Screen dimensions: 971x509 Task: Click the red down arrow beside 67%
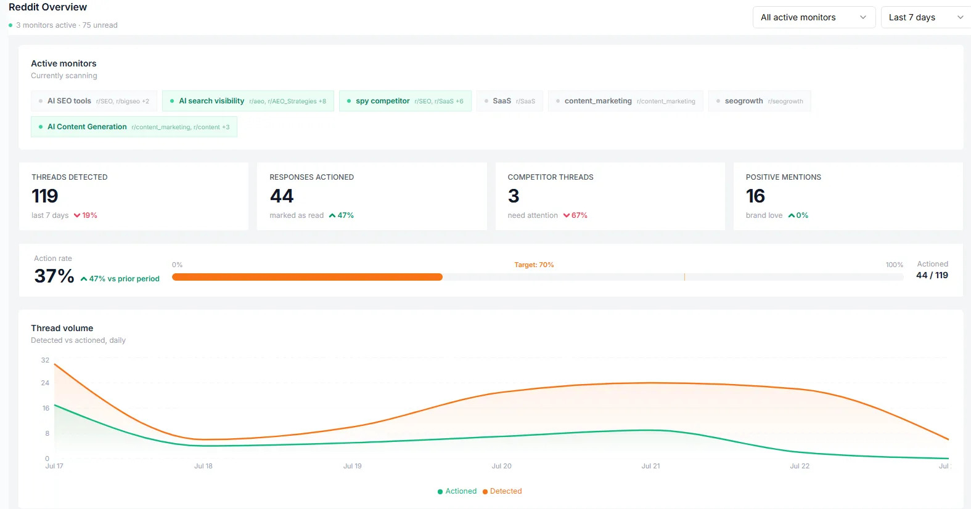coord(567,215)
